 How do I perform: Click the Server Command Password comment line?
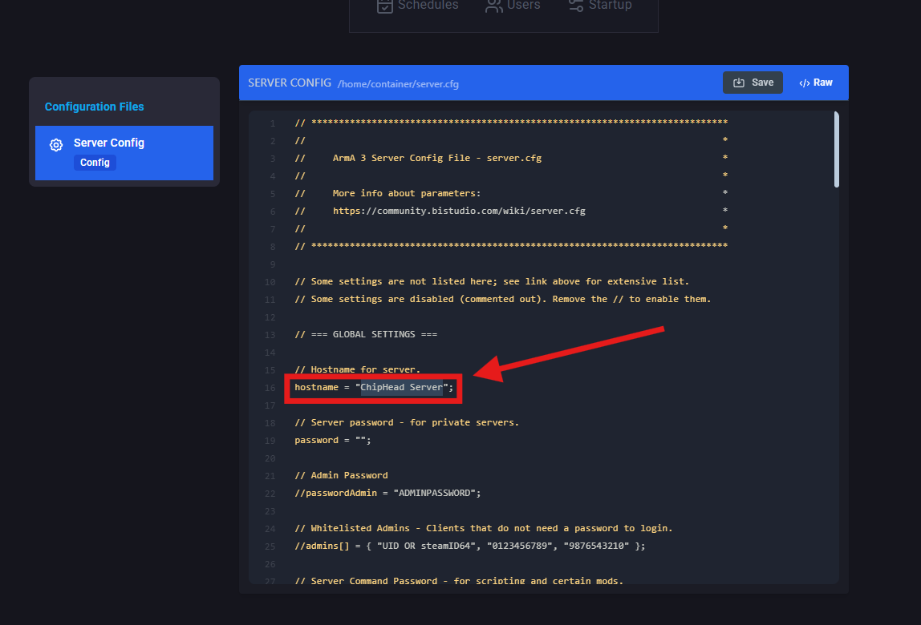[459, 580]
